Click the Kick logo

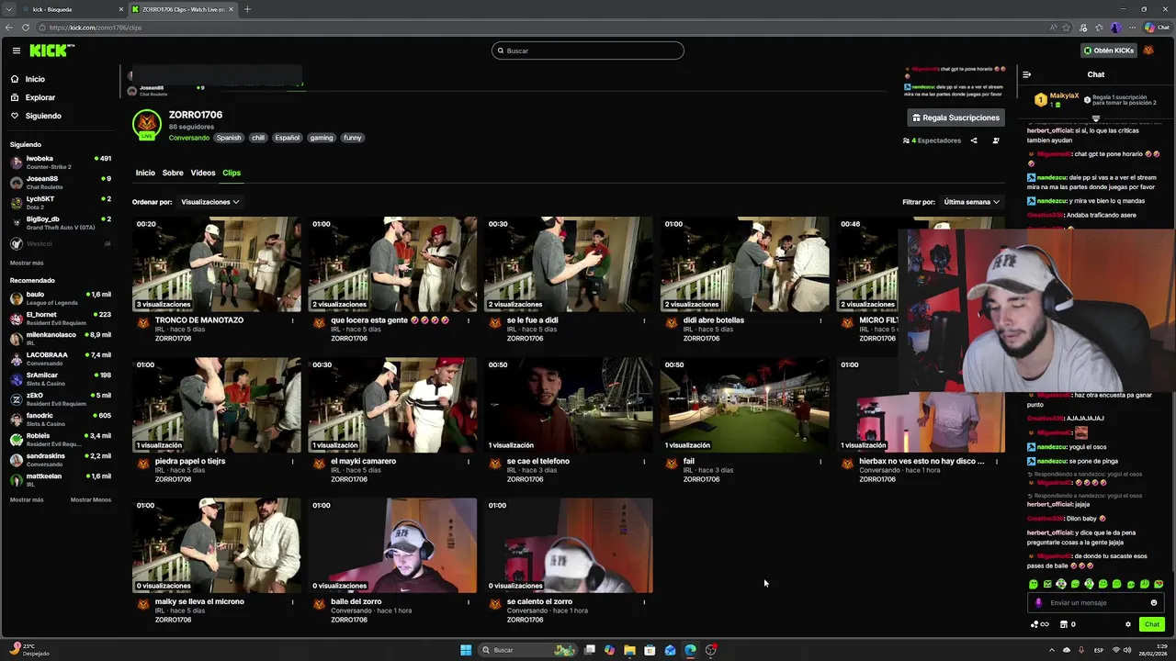(x=51, y=50)
